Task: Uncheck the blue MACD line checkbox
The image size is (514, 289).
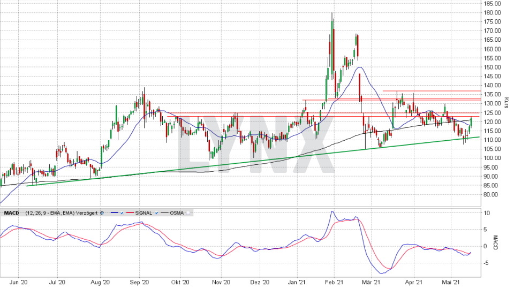Action: pos(122,213)
